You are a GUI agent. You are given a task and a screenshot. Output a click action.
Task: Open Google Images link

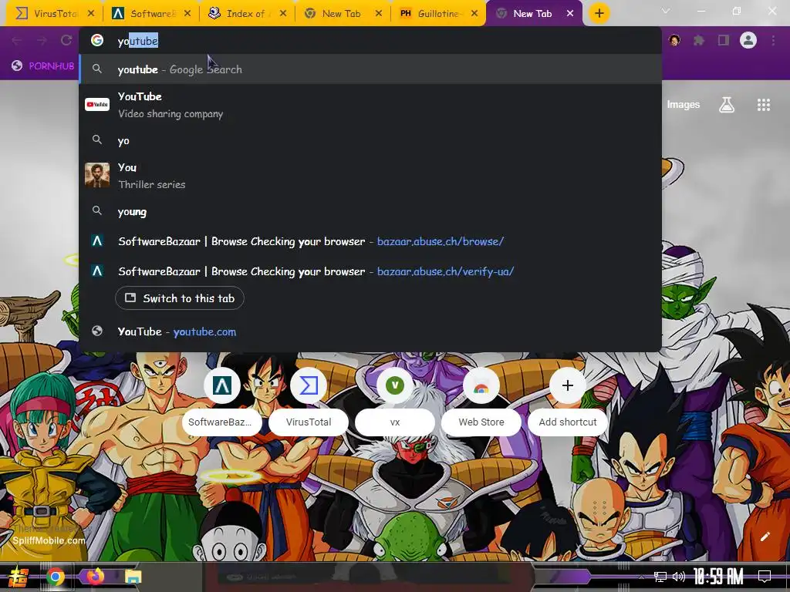coord(684,105)
